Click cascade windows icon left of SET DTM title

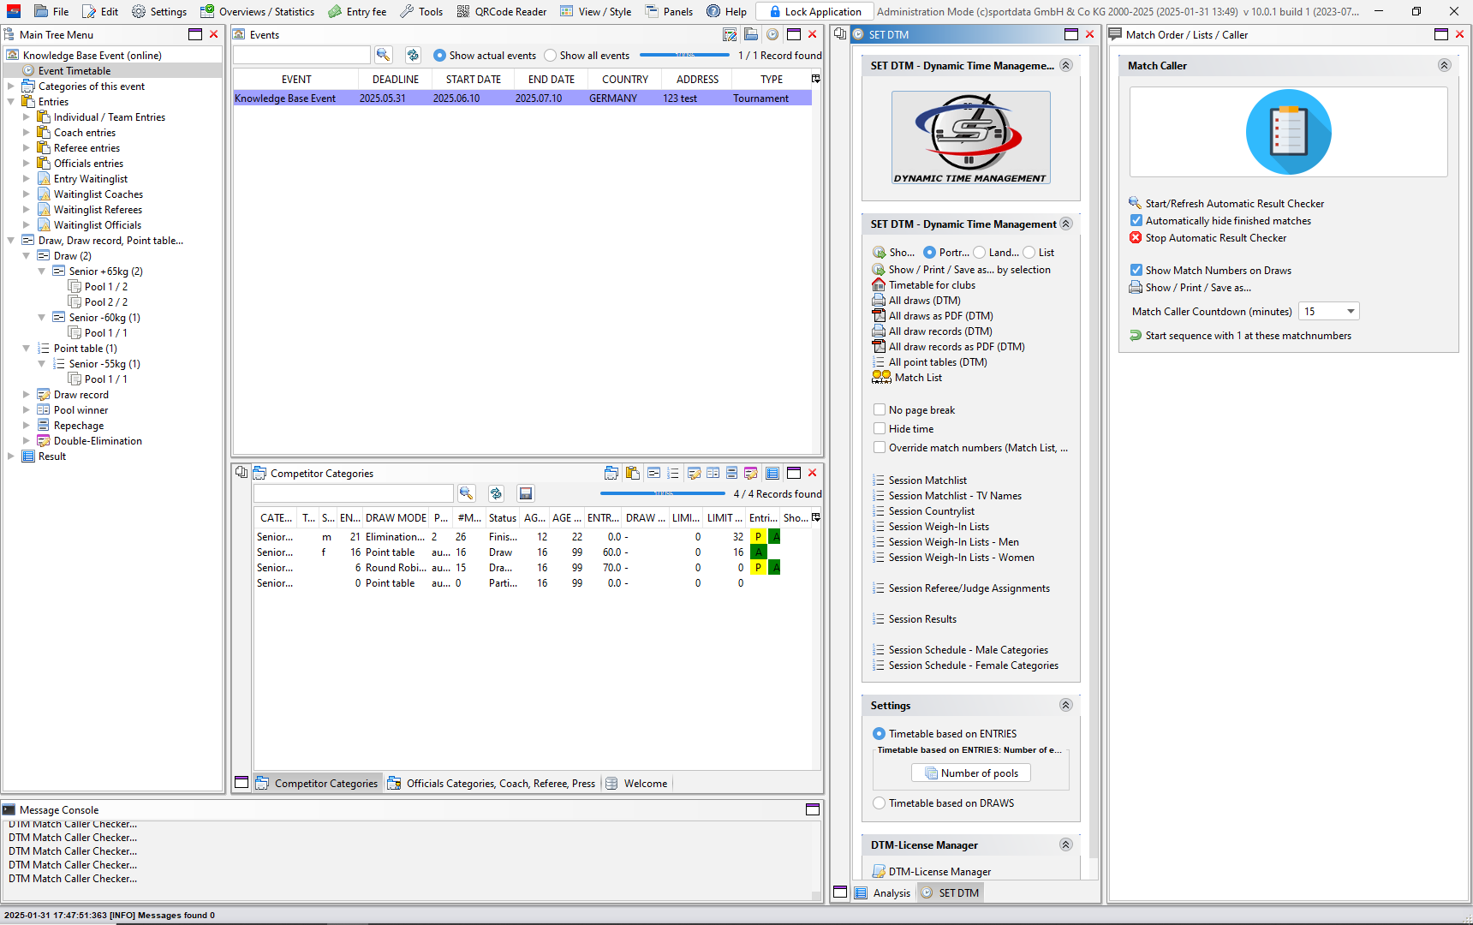[x=840, y=34]
